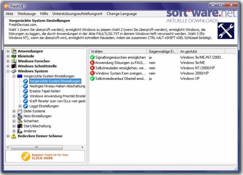Expand the Sicherheit node
This screenshot has width=243, height=175.
point(14,121)
